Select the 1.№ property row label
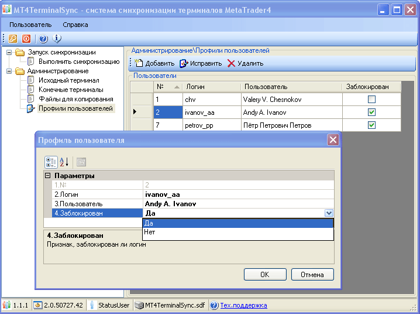The height and width of the screenshot is (314, 420). point(97,185)
